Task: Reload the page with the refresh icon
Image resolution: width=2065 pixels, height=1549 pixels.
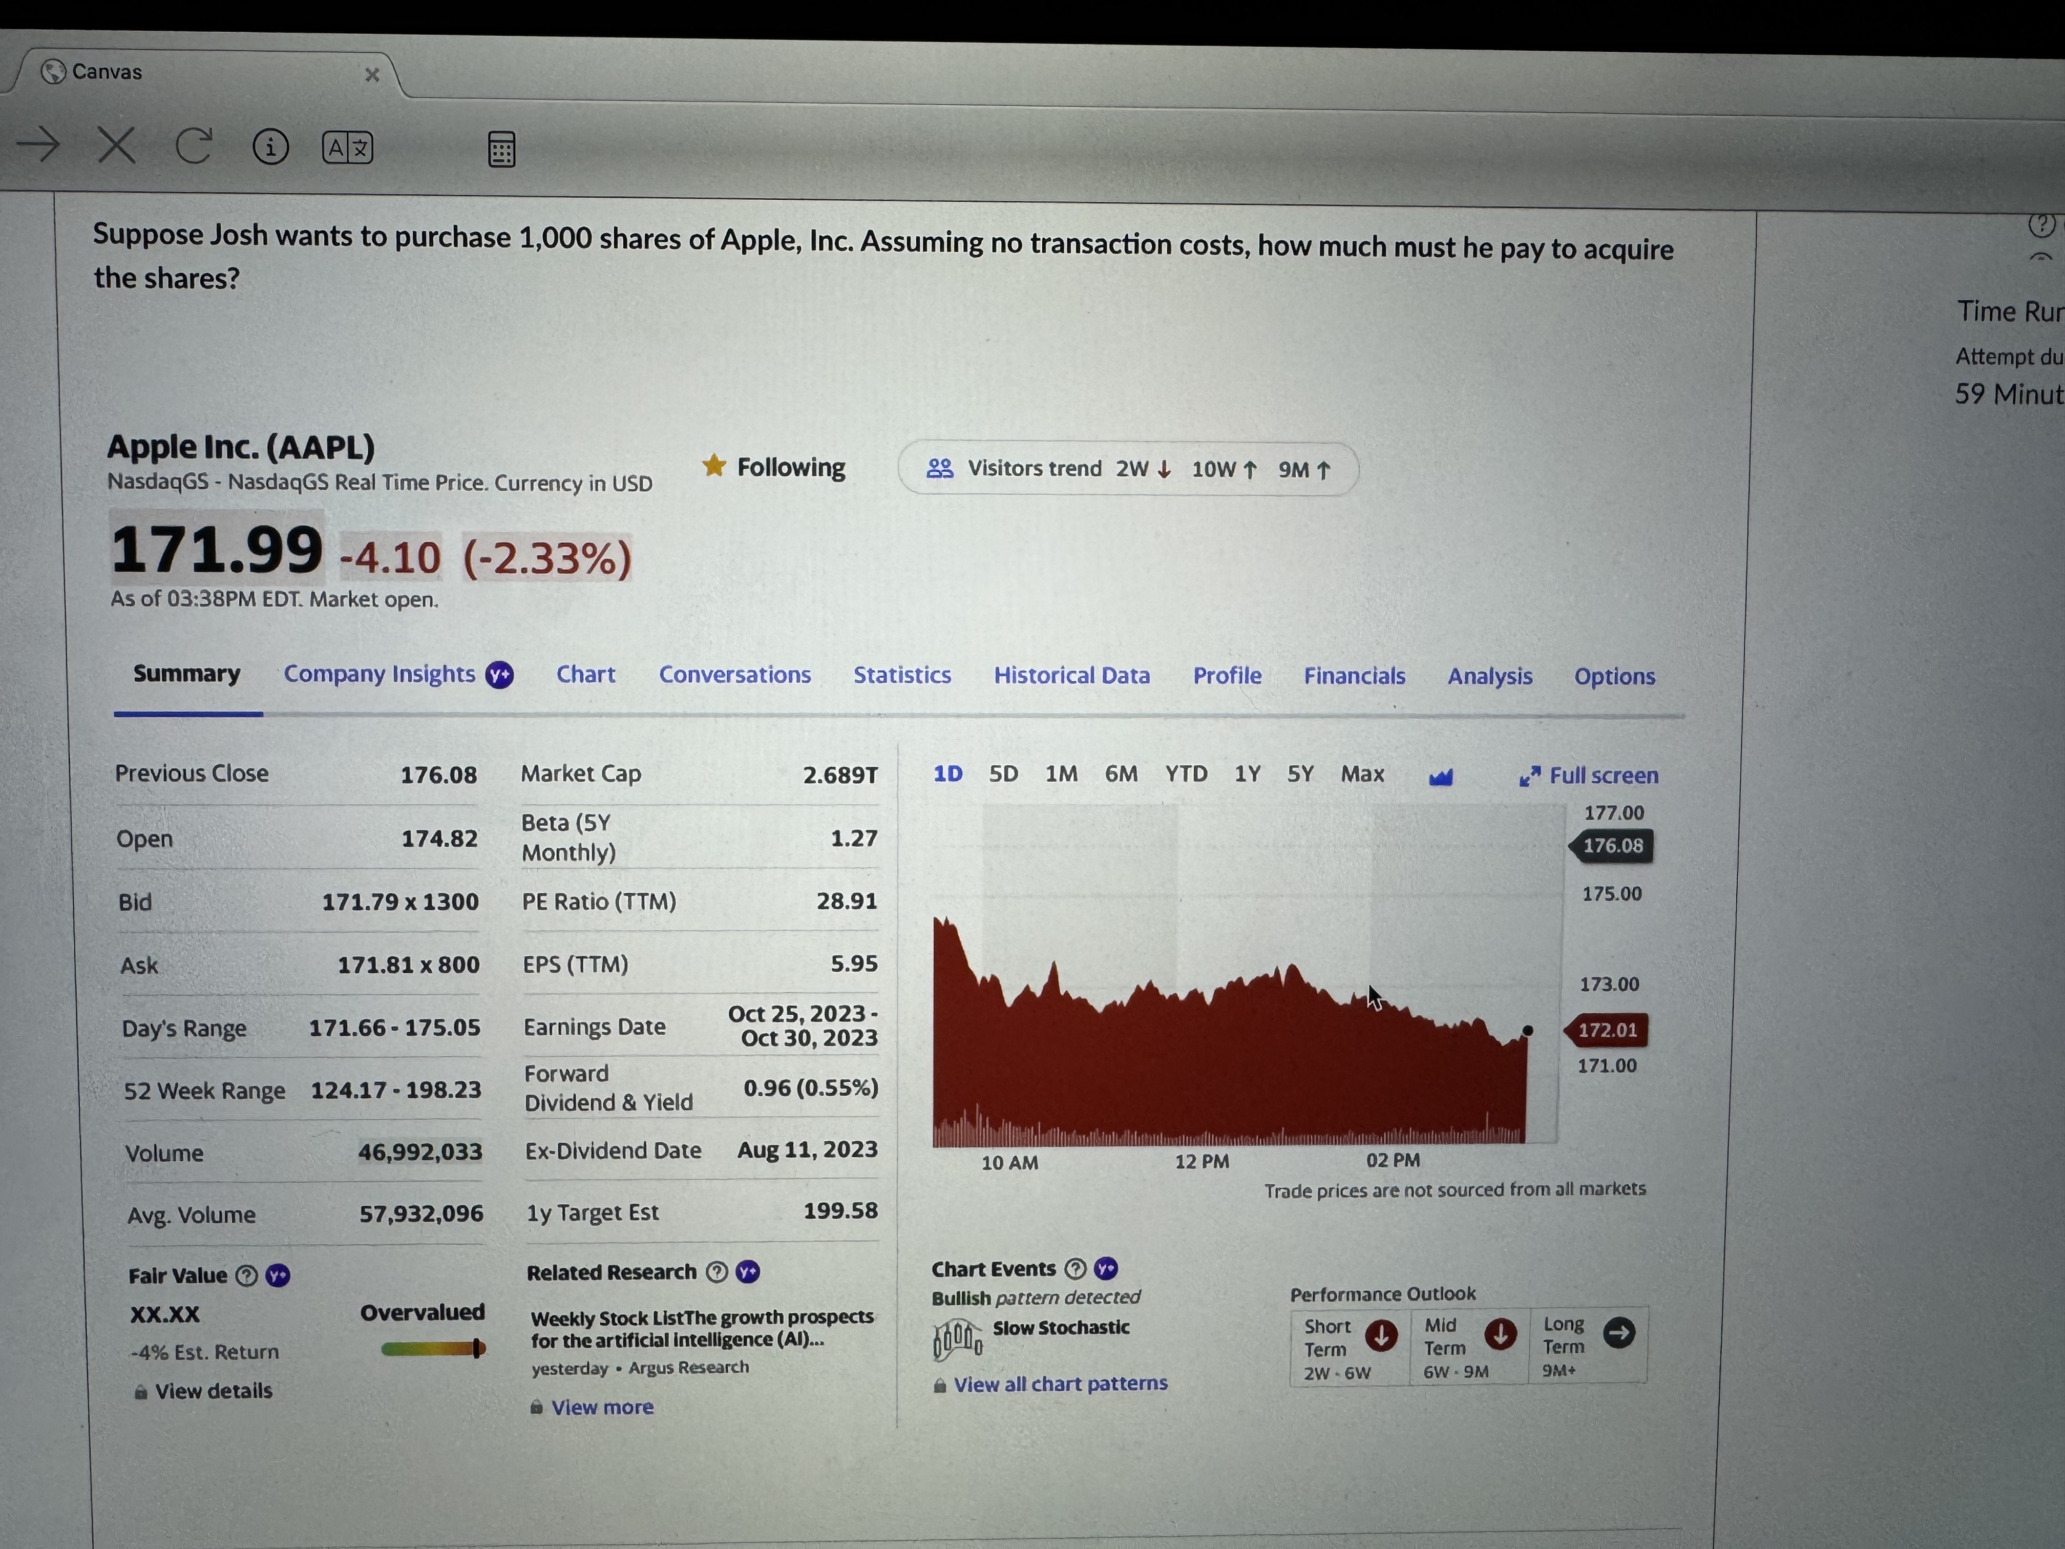Action: click(193, 145)
